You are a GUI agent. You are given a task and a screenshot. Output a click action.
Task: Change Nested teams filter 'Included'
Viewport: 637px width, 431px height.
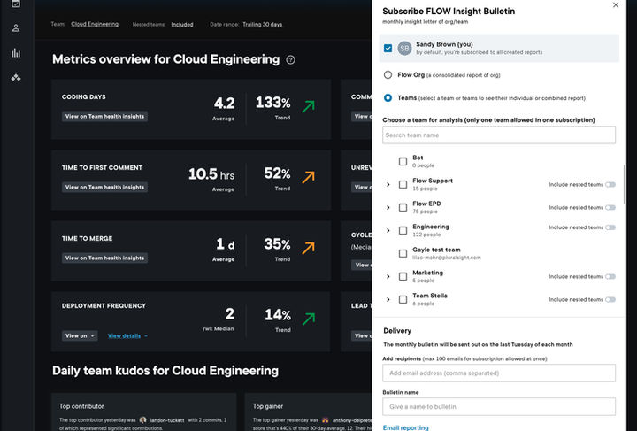tap(182, 25)
